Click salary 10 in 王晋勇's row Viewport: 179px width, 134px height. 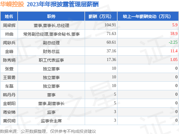(x=114, y=77)
